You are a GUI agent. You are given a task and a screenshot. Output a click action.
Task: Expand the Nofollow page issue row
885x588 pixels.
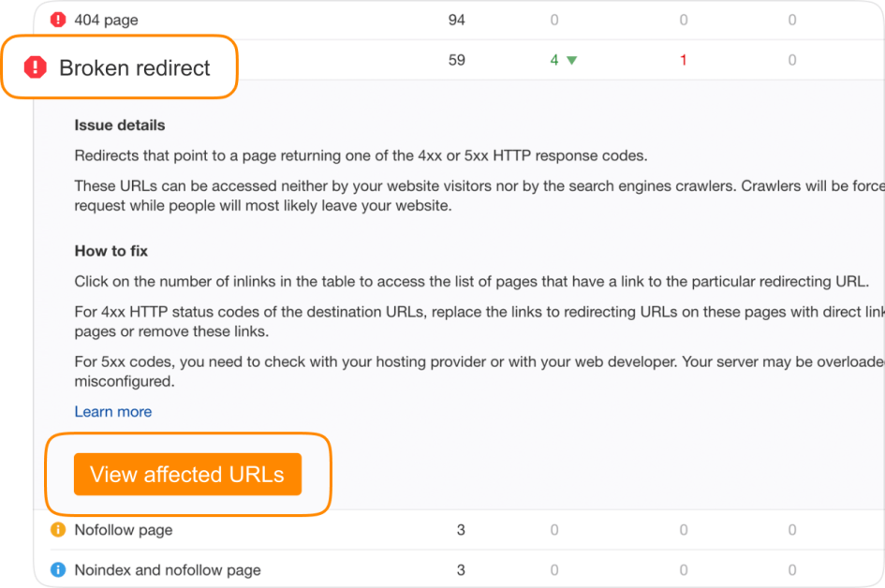[123, 530]
